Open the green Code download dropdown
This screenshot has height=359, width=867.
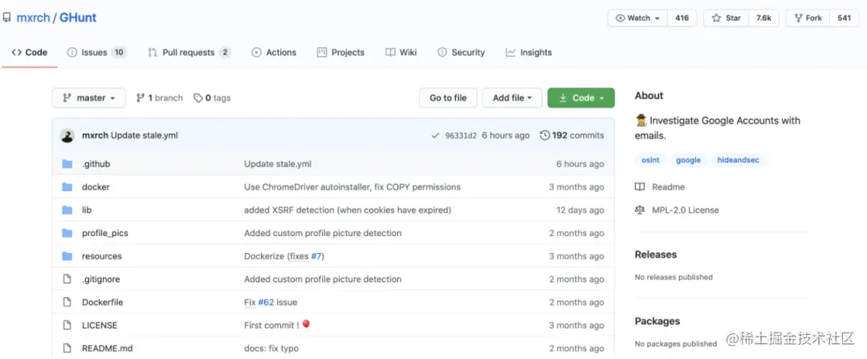pos(581,98)
